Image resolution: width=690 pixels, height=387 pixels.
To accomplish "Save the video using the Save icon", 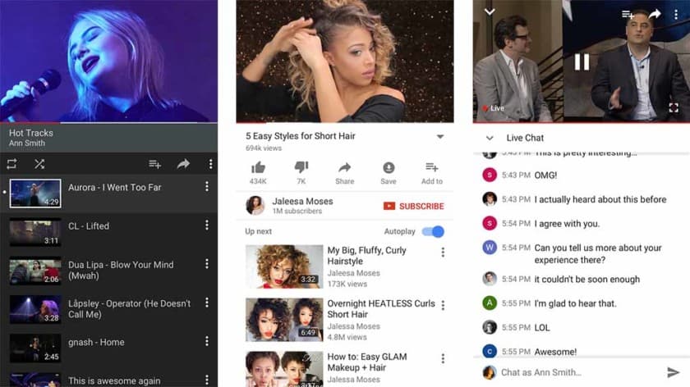I will pyautogui.click(x=388, y=168).
